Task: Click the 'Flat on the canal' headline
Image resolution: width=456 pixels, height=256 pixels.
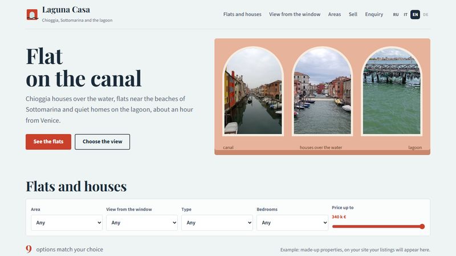Action: coord(83,67)
